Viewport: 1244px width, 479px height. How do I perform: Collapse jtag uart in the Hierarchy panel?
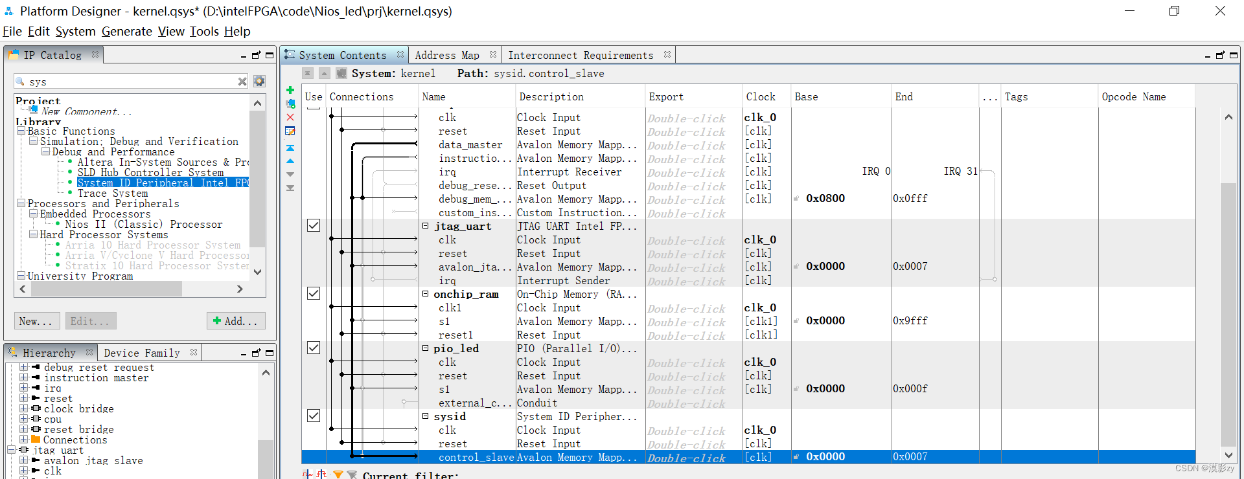pos(11,450)
